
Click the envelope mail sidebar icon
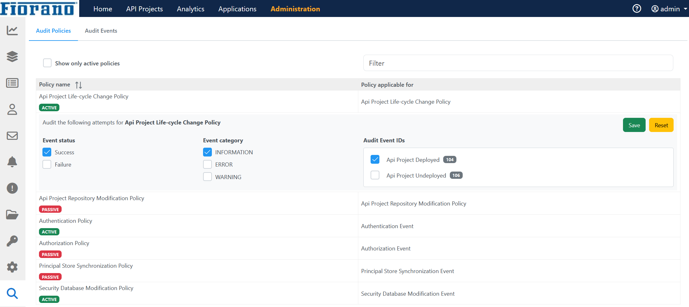[12, 136]
